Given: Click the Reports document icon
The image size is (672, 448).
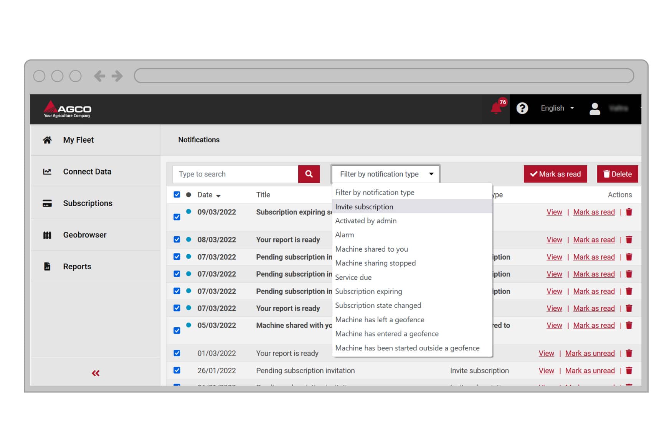Looking at the screenshot, I should (x=47, y=266).
